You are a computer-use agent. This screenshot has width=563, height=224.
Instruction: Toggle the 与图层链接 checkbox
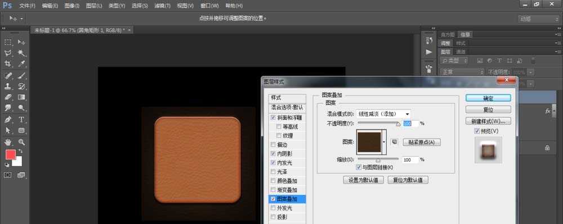(x=359, y=167)
